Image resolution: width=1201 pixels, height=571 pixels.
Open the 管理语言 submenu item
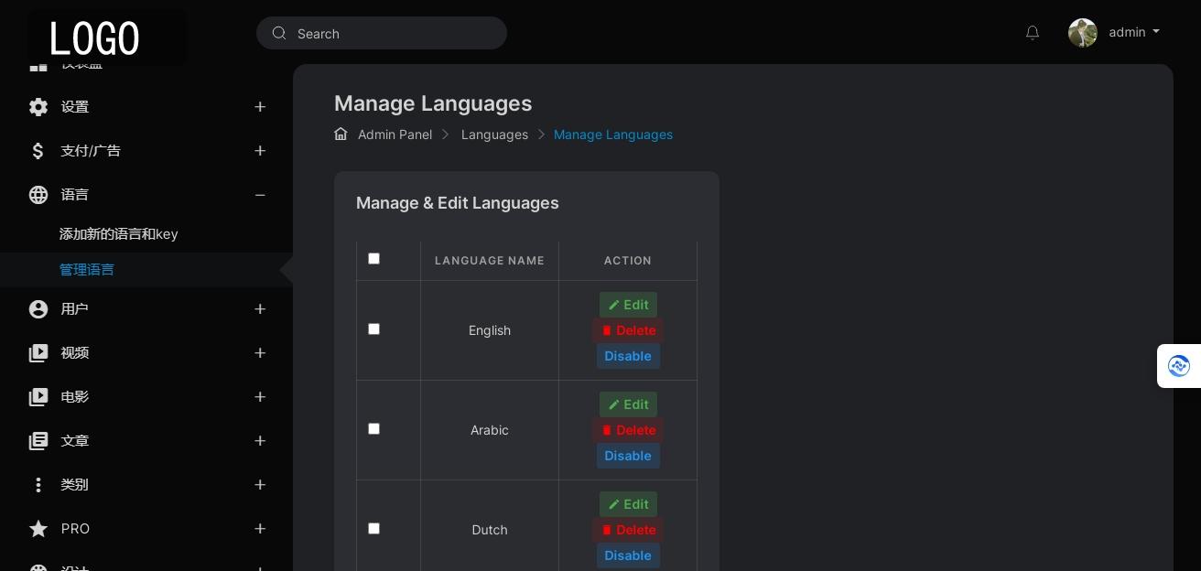87,270
